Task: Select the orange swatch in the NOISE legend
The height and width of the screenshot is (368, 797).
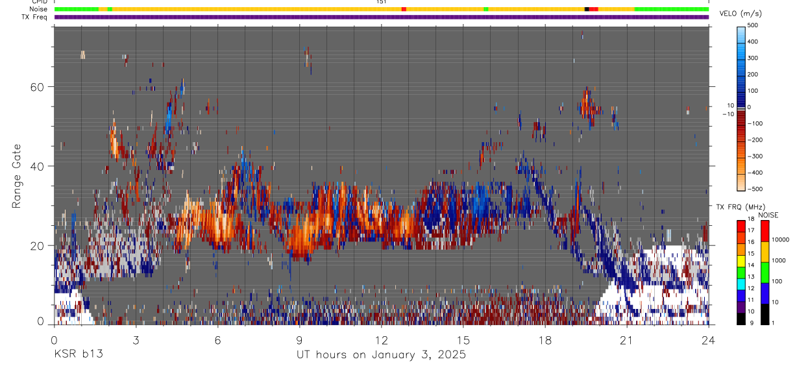Action: click(x=764, y=251)
